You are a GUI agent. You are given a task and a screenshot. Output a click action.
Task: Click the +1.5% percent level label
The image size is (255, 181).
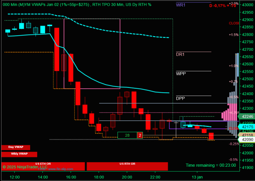(x=234, y=35)
